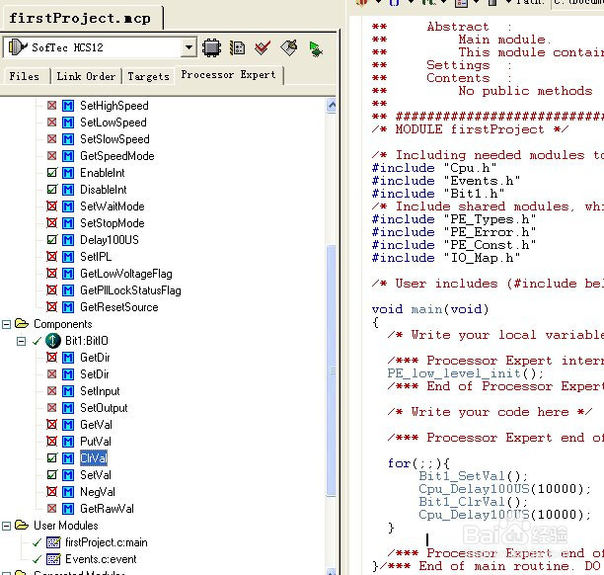The width and height of the screenshot is (604, 575).
Task: Switch to the Targets tab
Action: pyautogui.click(x=148, y=76)
